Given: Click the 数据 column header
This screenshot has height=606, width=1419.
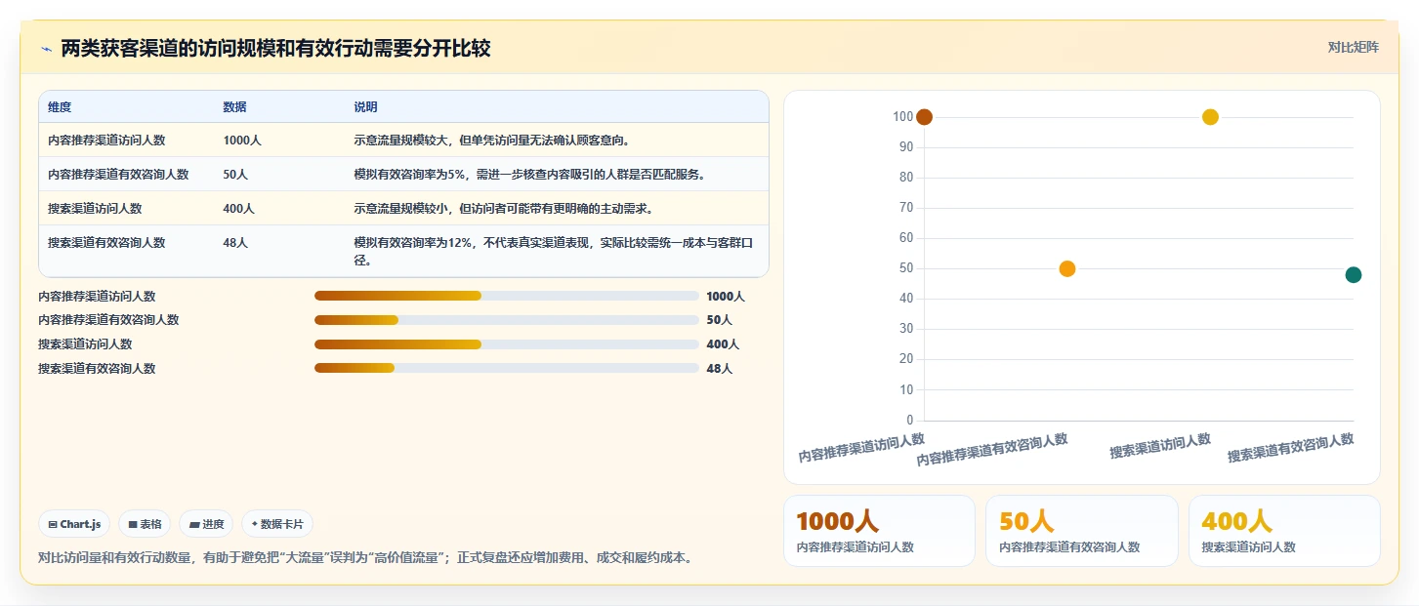Looking at the screenshot, I should point(234,107).
